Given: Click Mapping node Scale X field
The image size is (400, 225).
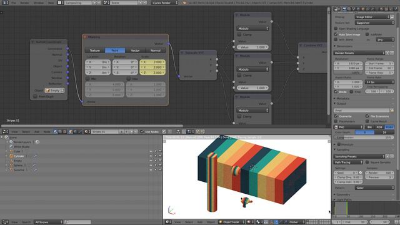Looking at the screenshot, I should point(152,62).
